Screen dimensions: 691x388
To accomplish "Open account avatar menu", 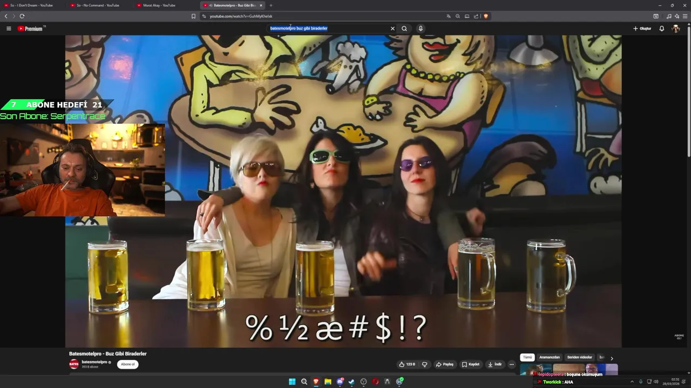I will click(x=676, y=29).
